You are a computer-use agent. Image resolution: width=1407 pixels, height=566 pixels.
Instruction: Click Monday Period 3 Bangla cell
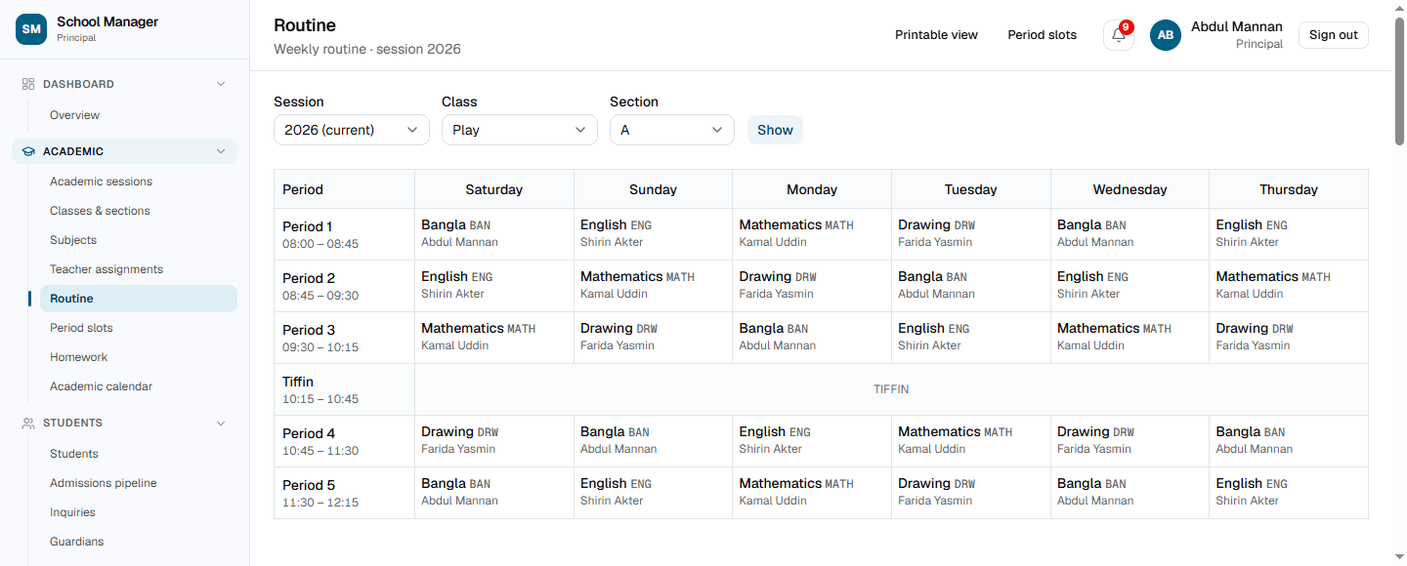pyautogui.click(x=812, y=338)
